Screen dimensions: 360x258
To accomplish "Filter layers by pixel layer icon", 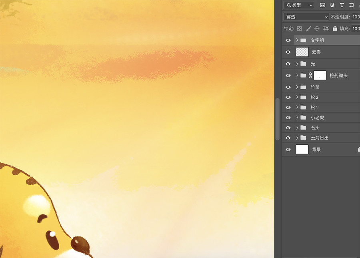I will click(322, 5).
